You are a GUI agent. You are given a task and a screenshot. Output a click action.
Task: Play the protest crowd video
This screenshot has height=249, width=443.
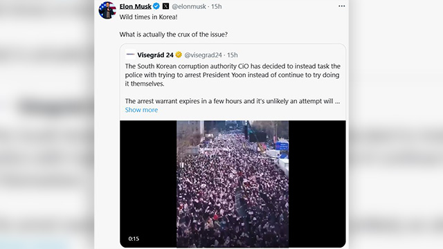[x=233, y=184]
